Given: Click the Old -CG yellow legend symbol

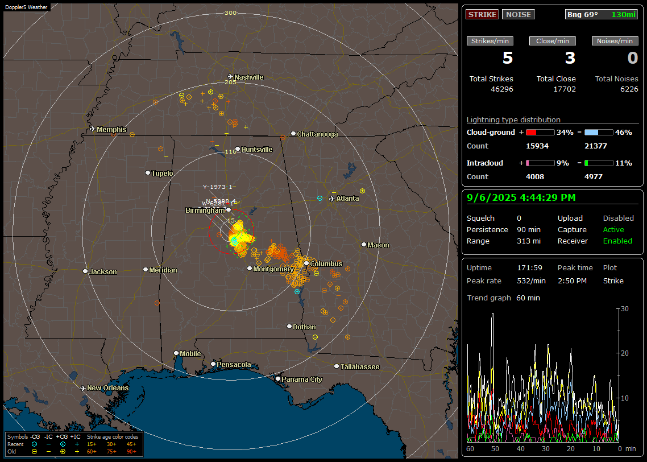Looking at the screenshot, I should click(x=34, y=452).
